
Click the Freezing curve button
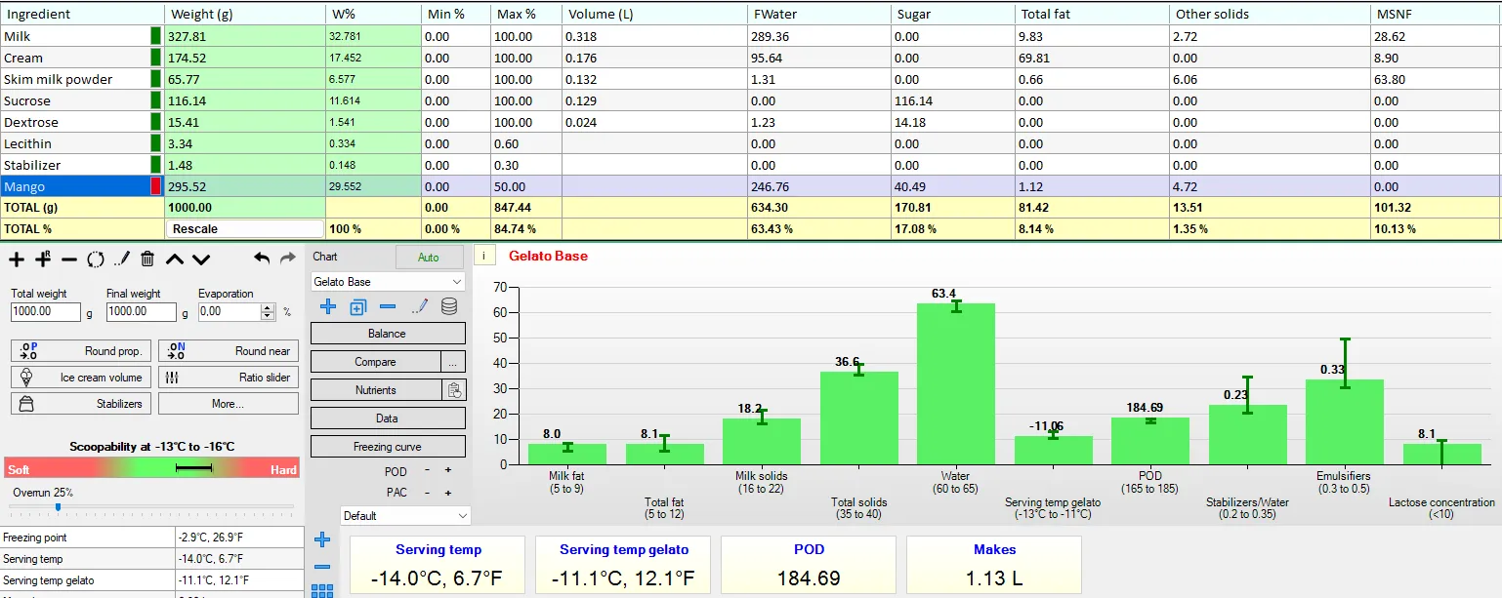point(388,447)
